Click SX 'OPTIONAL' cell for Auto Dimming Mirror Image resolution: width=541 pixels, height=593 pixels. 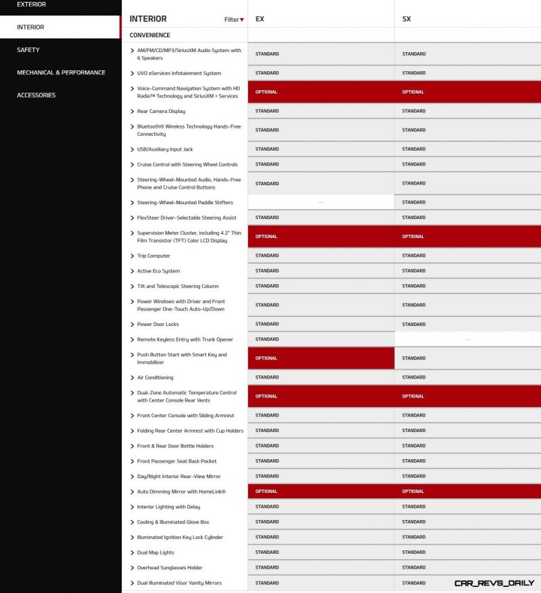(x=467, y=492)
